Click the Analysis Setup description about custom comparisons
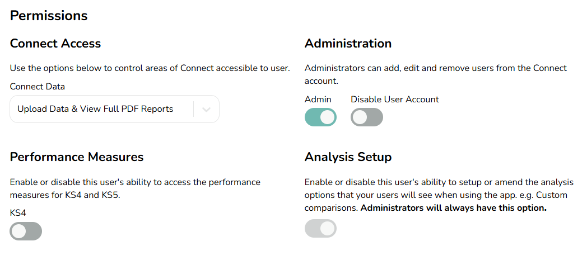 [x=439, y=195]
